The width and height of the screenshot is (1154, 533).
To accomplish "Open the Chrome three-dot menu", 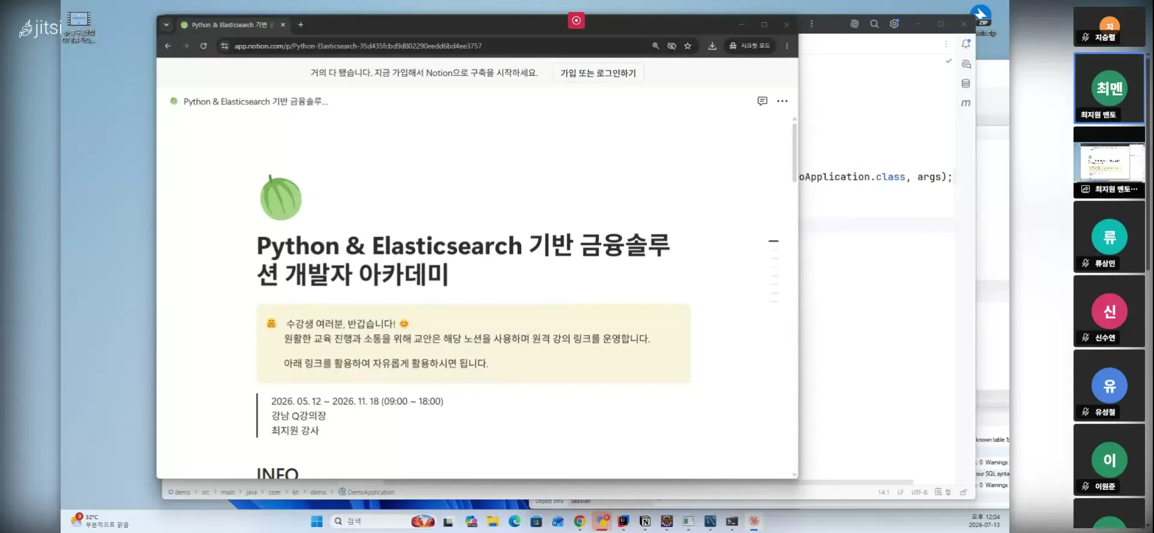I will [x=787, y=46].
